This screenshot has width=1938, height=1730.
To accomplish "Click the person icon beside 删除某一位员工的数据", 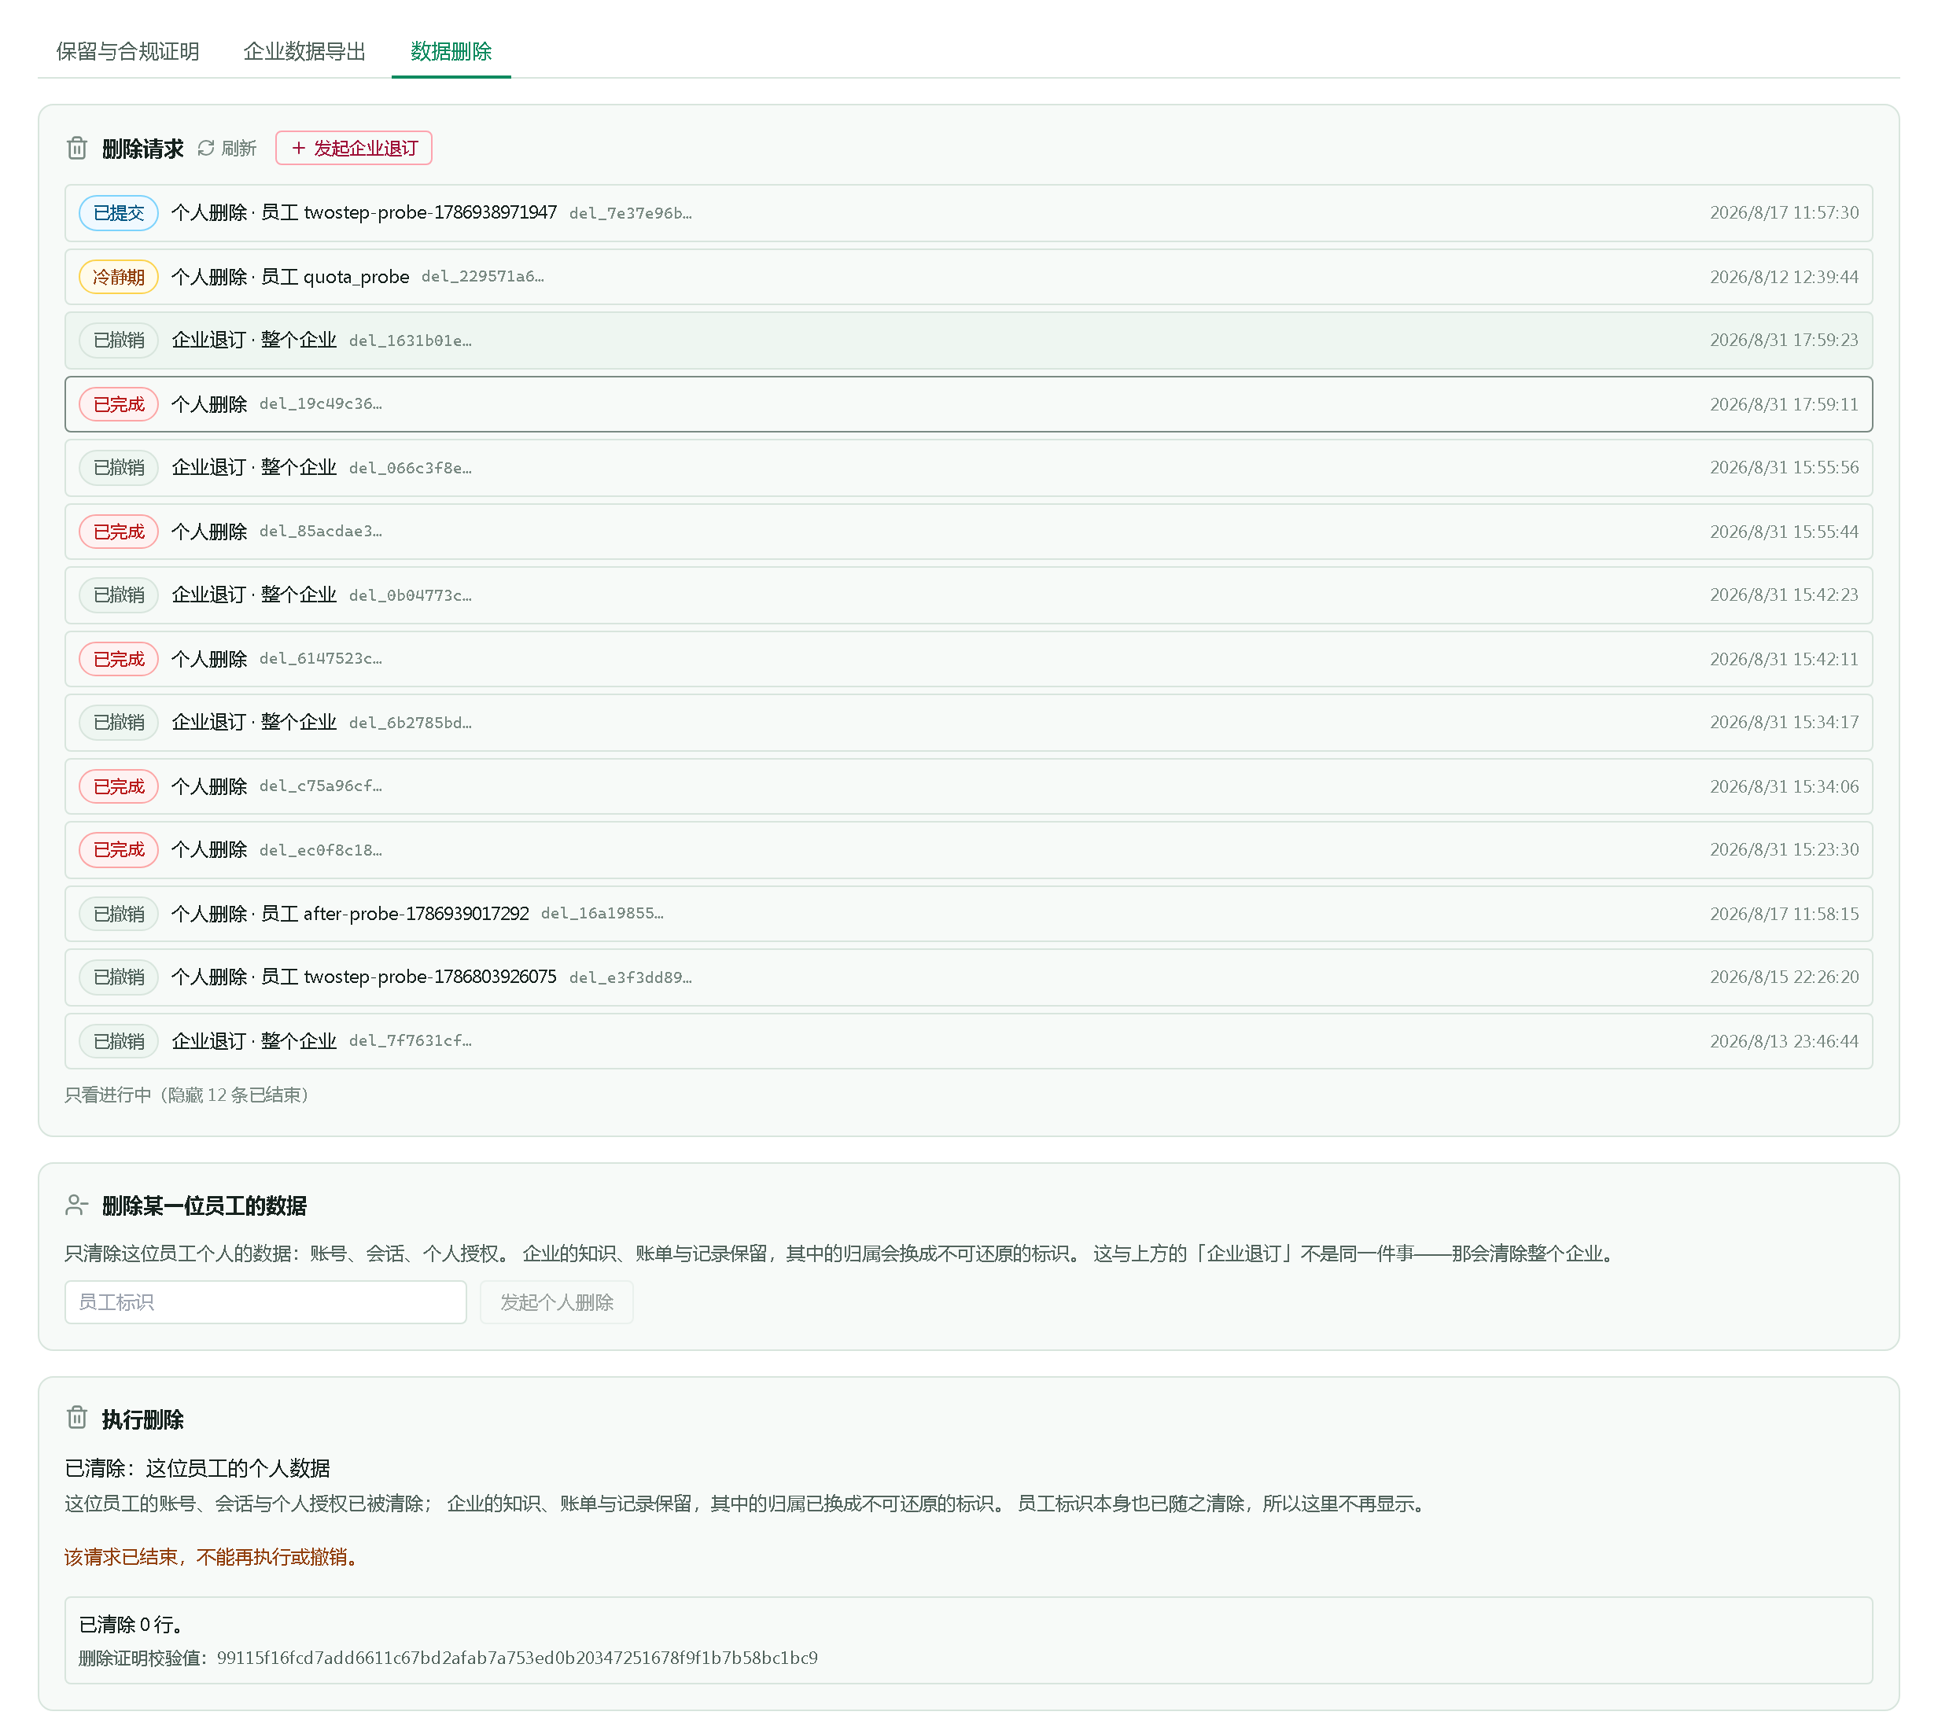I will 77,1205.
